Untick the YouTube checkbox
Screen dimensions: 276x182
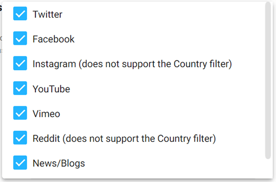[x=20, y=89]
